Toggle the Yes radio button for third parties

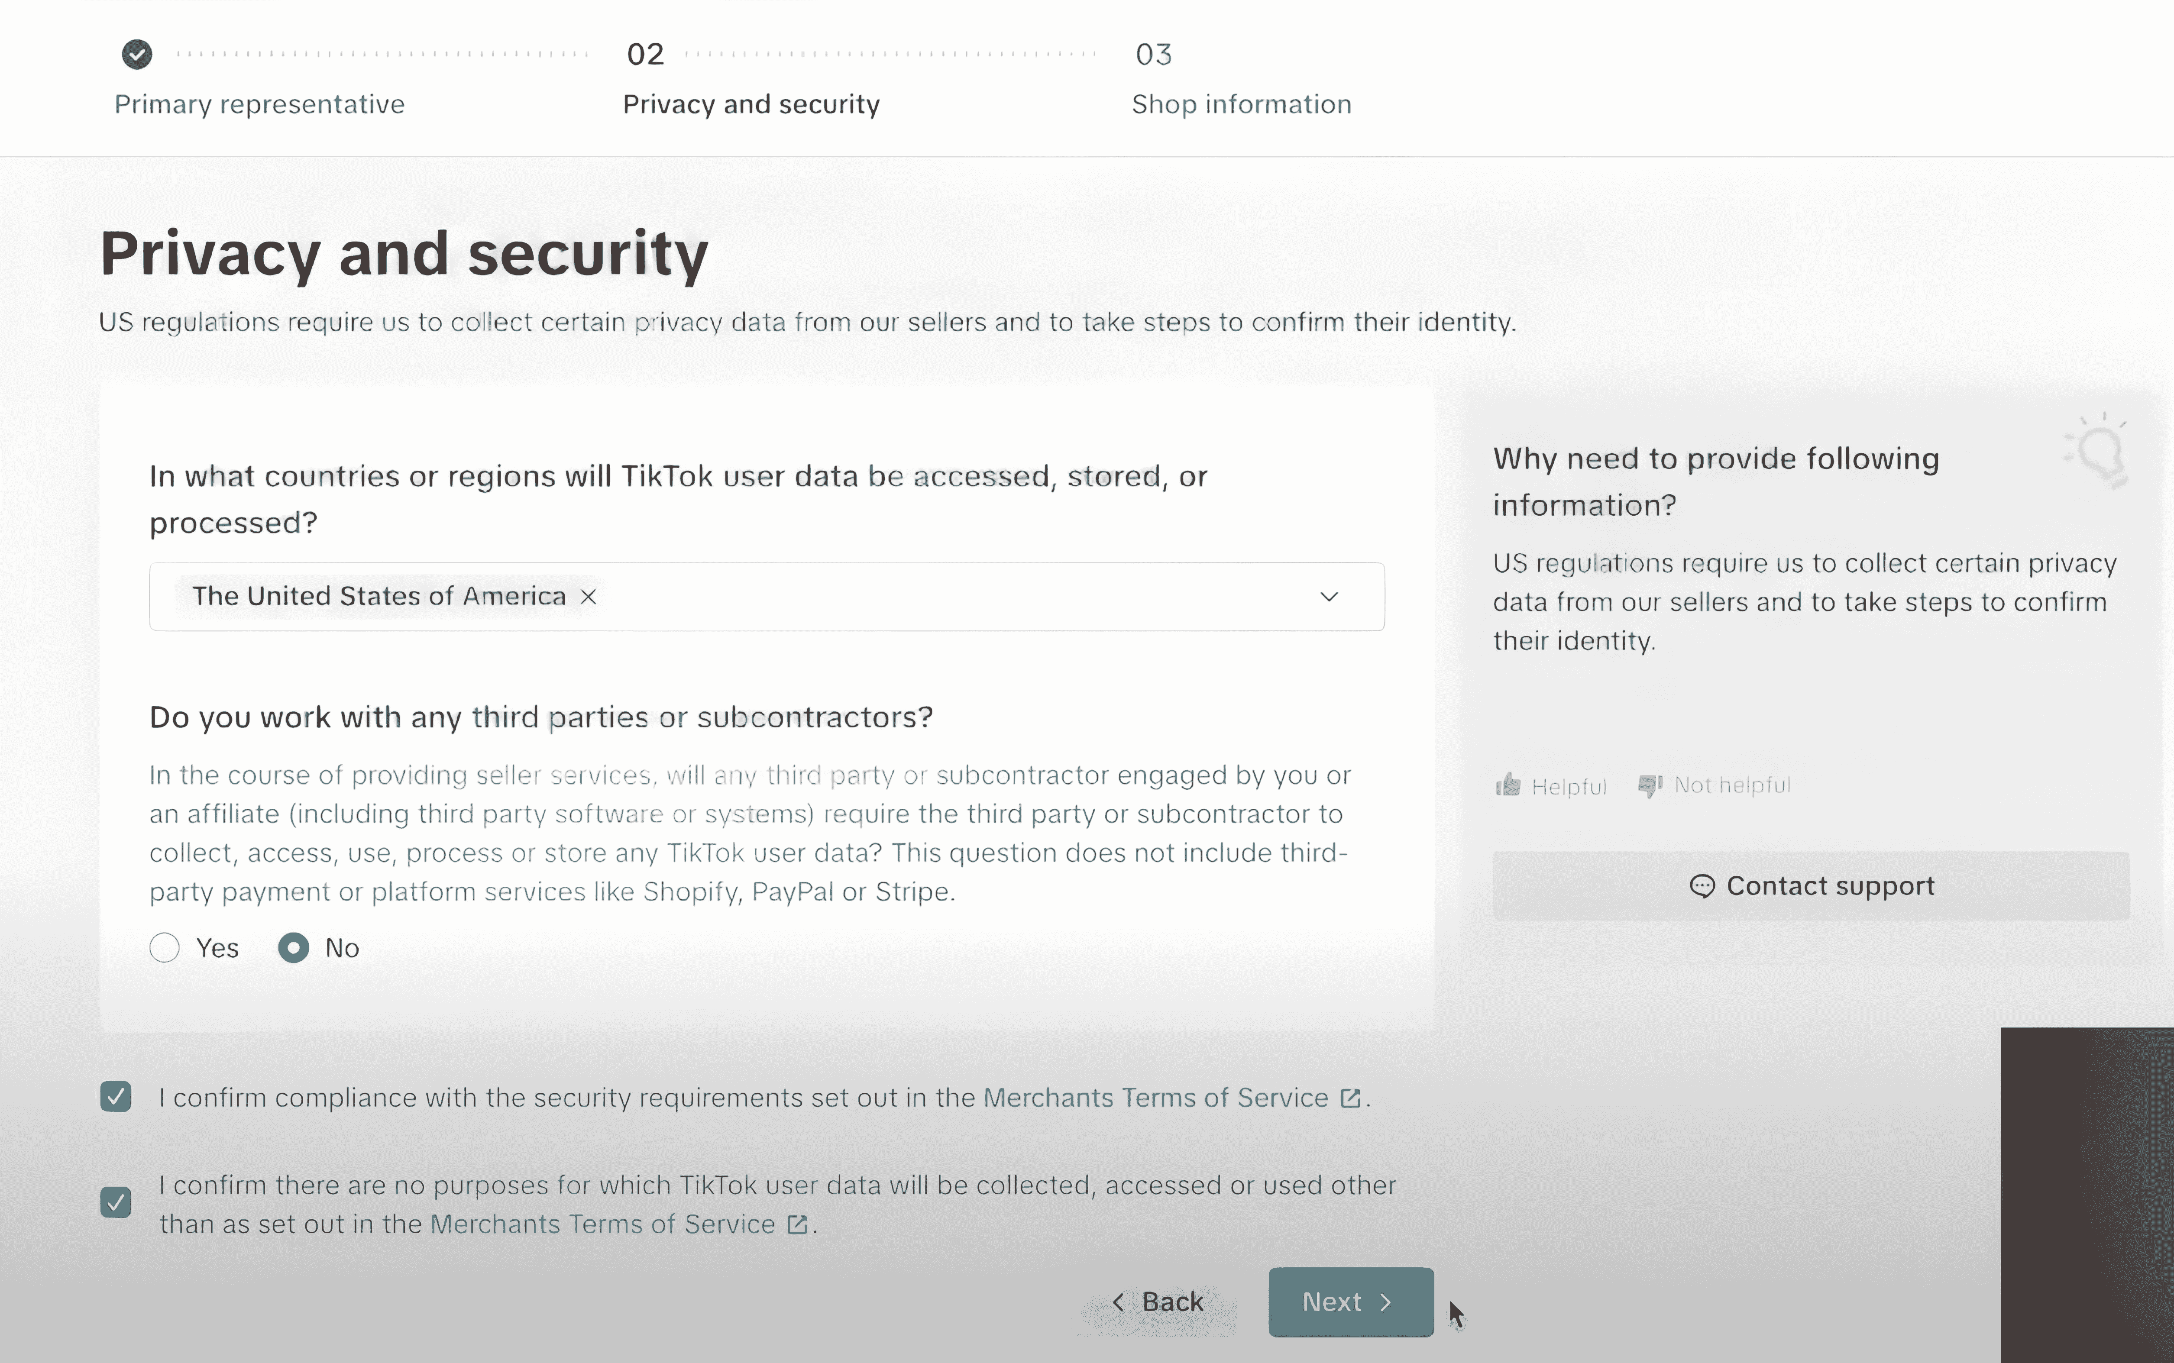coord(165,947)
